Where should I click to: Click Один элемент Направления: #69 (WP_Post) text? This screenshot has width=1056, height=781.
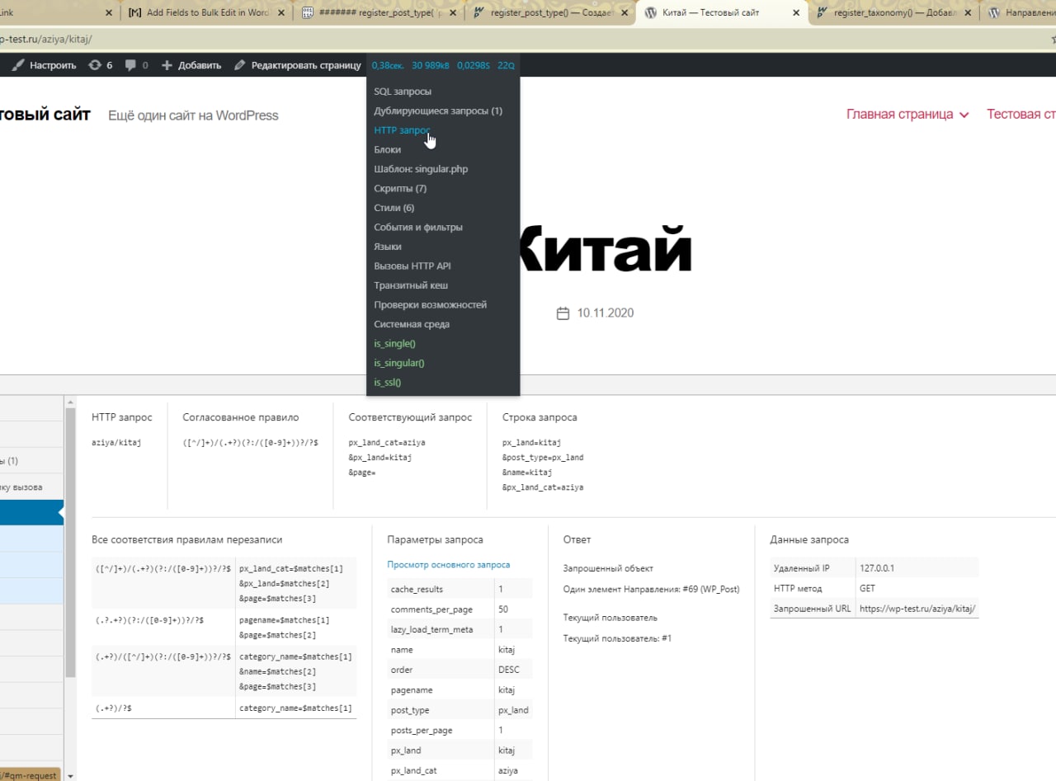(651, 590)
